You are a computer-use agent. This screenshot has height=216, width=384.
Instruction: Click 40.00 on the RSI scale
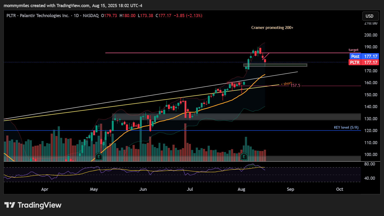[x=370, y=178]
